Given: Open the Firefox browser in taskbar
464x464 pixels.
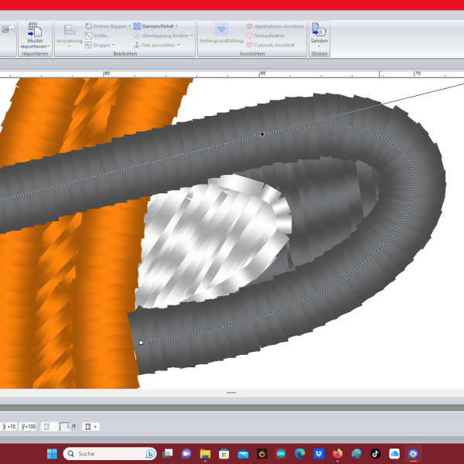Looking at the screenshot, I should tap(337, 453).
